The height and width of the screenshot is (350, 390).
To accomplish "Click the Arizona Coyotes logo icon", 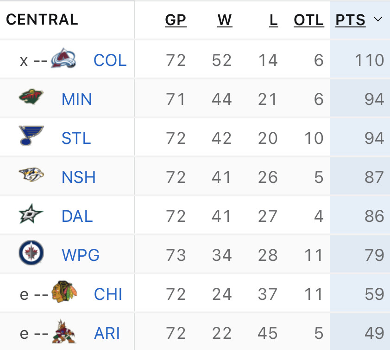I will 64,332.
